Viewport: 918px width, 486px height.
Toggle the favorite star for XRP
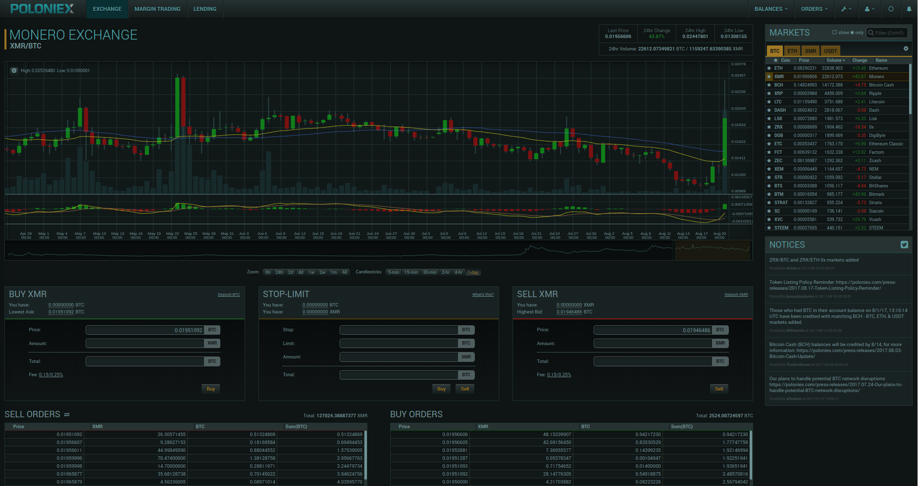pyautogui.click(x=769, y=93)
